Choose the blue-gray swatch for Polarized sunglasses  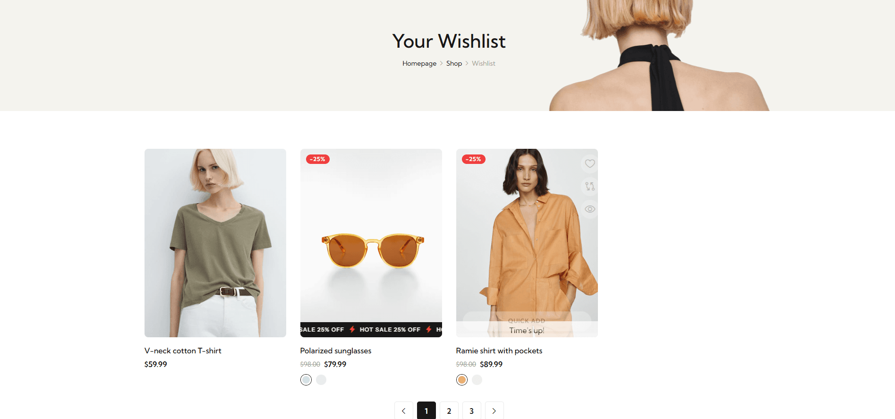pyautogui.click(x=306, y=380)
